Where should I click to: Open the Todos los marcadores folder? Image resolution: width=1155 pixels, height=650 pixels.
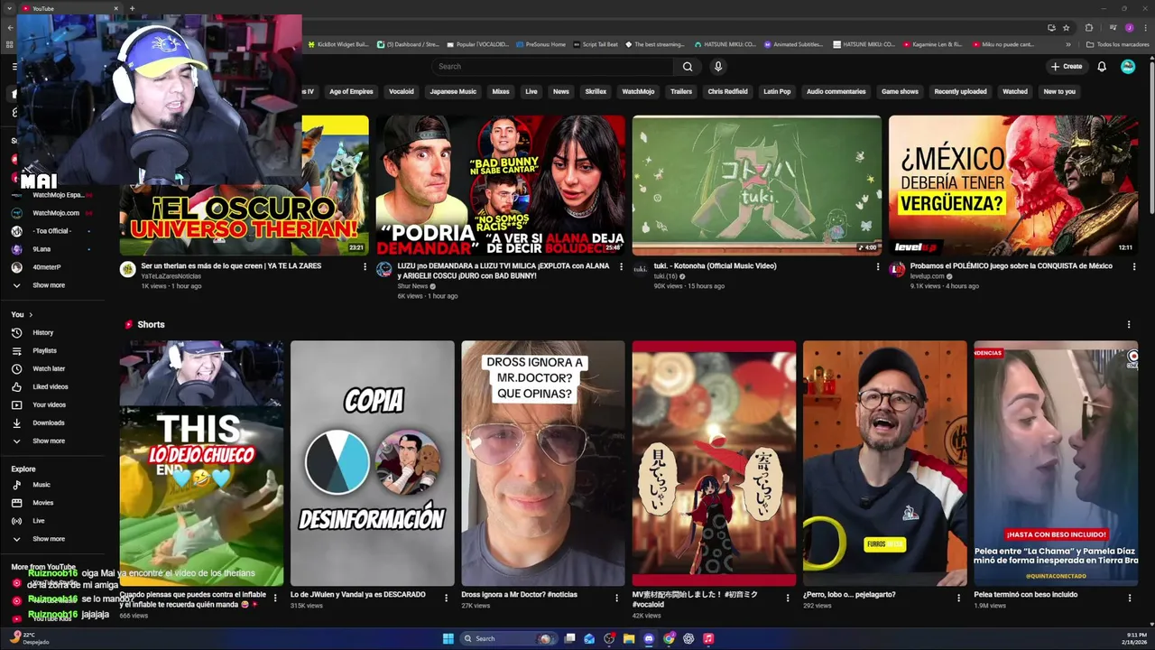point(1117,44)
